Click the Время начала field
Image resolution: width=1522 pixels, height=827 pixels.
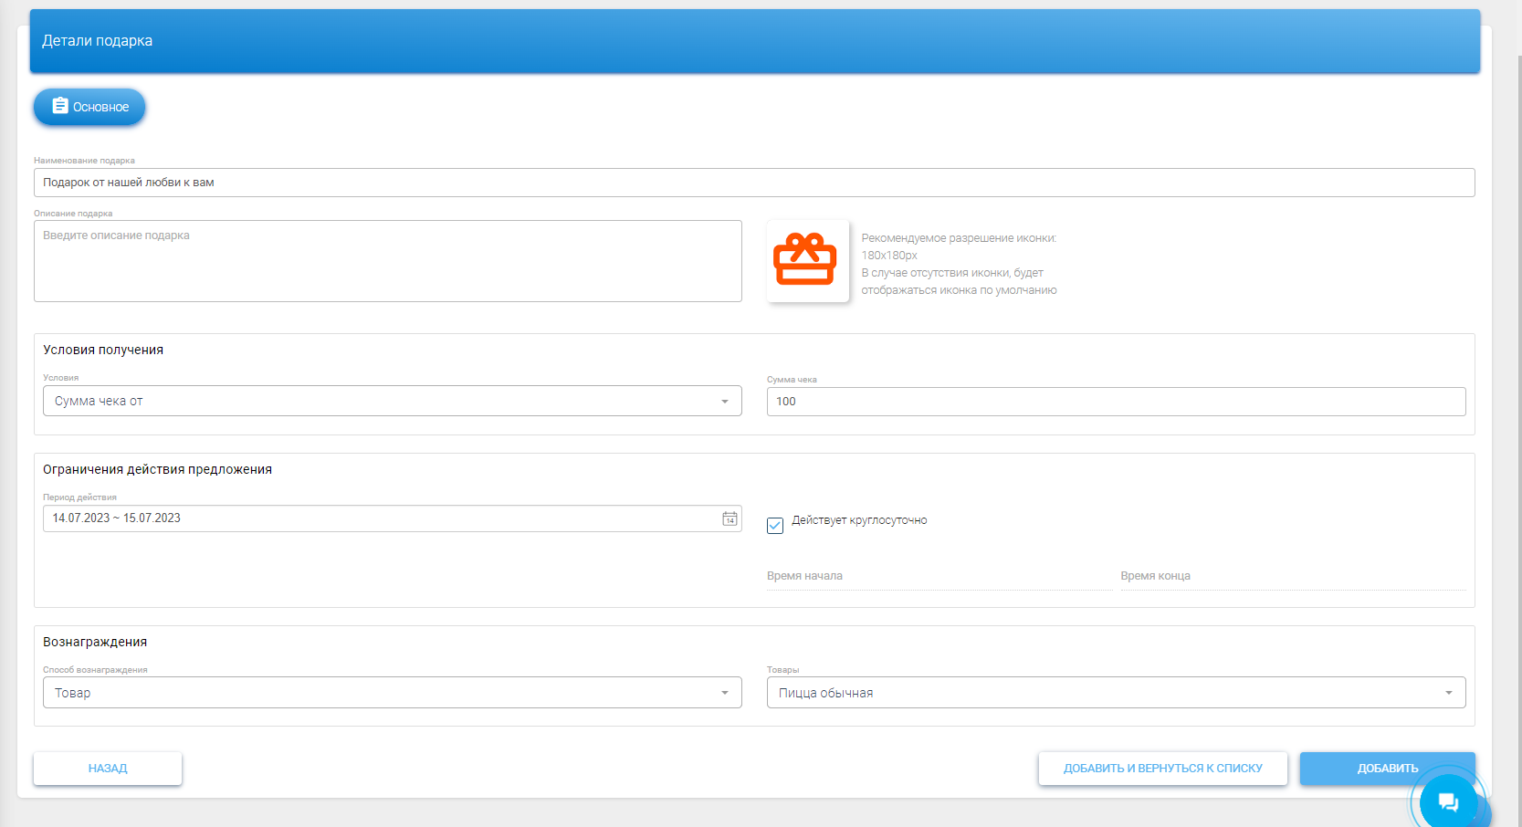pos(938,576)
